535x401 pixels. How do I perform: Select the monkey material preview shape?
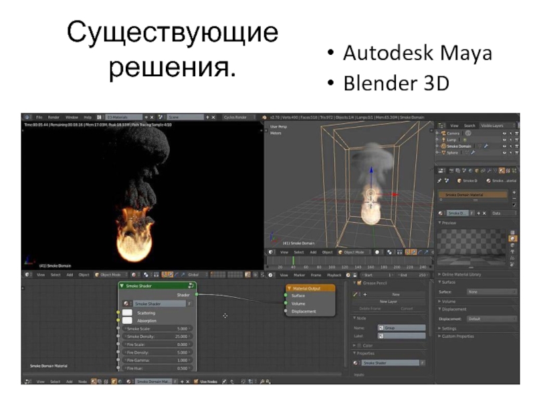click(512, 252)
